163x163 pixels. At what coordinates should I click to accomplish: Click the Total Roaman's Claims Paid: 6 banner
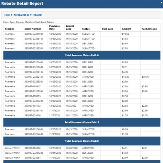point(82,122)
